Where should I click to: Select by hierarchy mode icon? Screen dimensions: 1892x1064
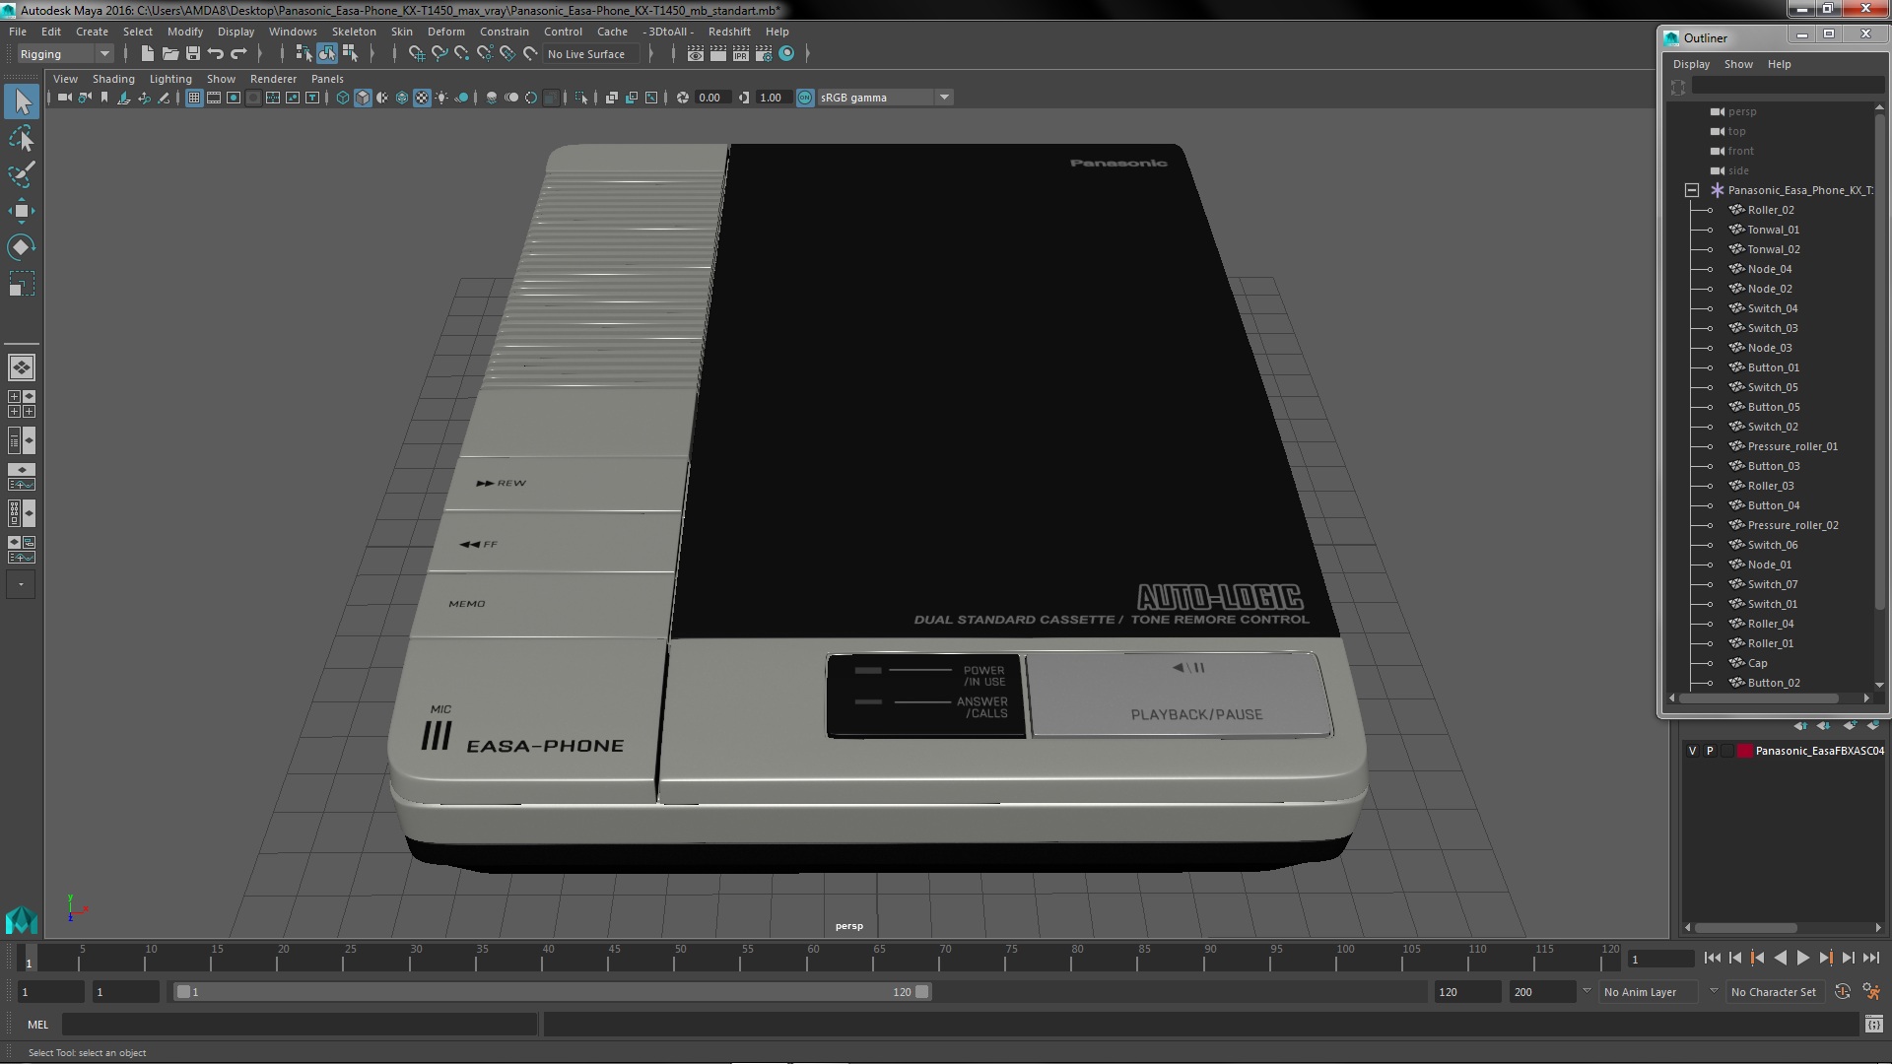point(304,54)
